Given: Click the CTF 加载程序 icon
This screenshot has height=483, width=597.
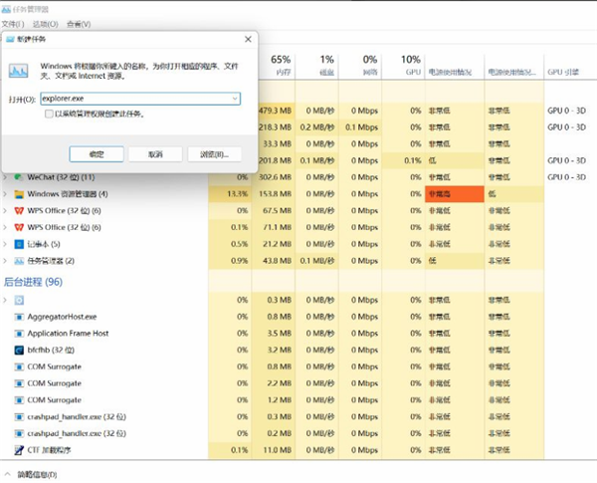Looking at the screenshot, I should pos(19,450).
